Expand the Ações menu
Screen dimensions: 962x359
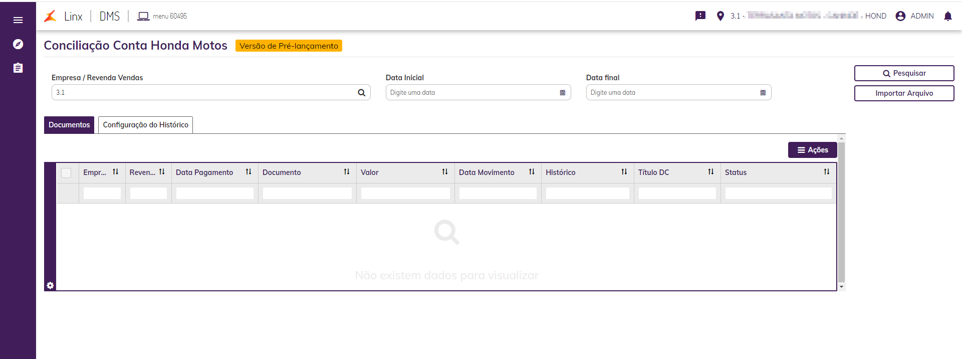point(812,150)
